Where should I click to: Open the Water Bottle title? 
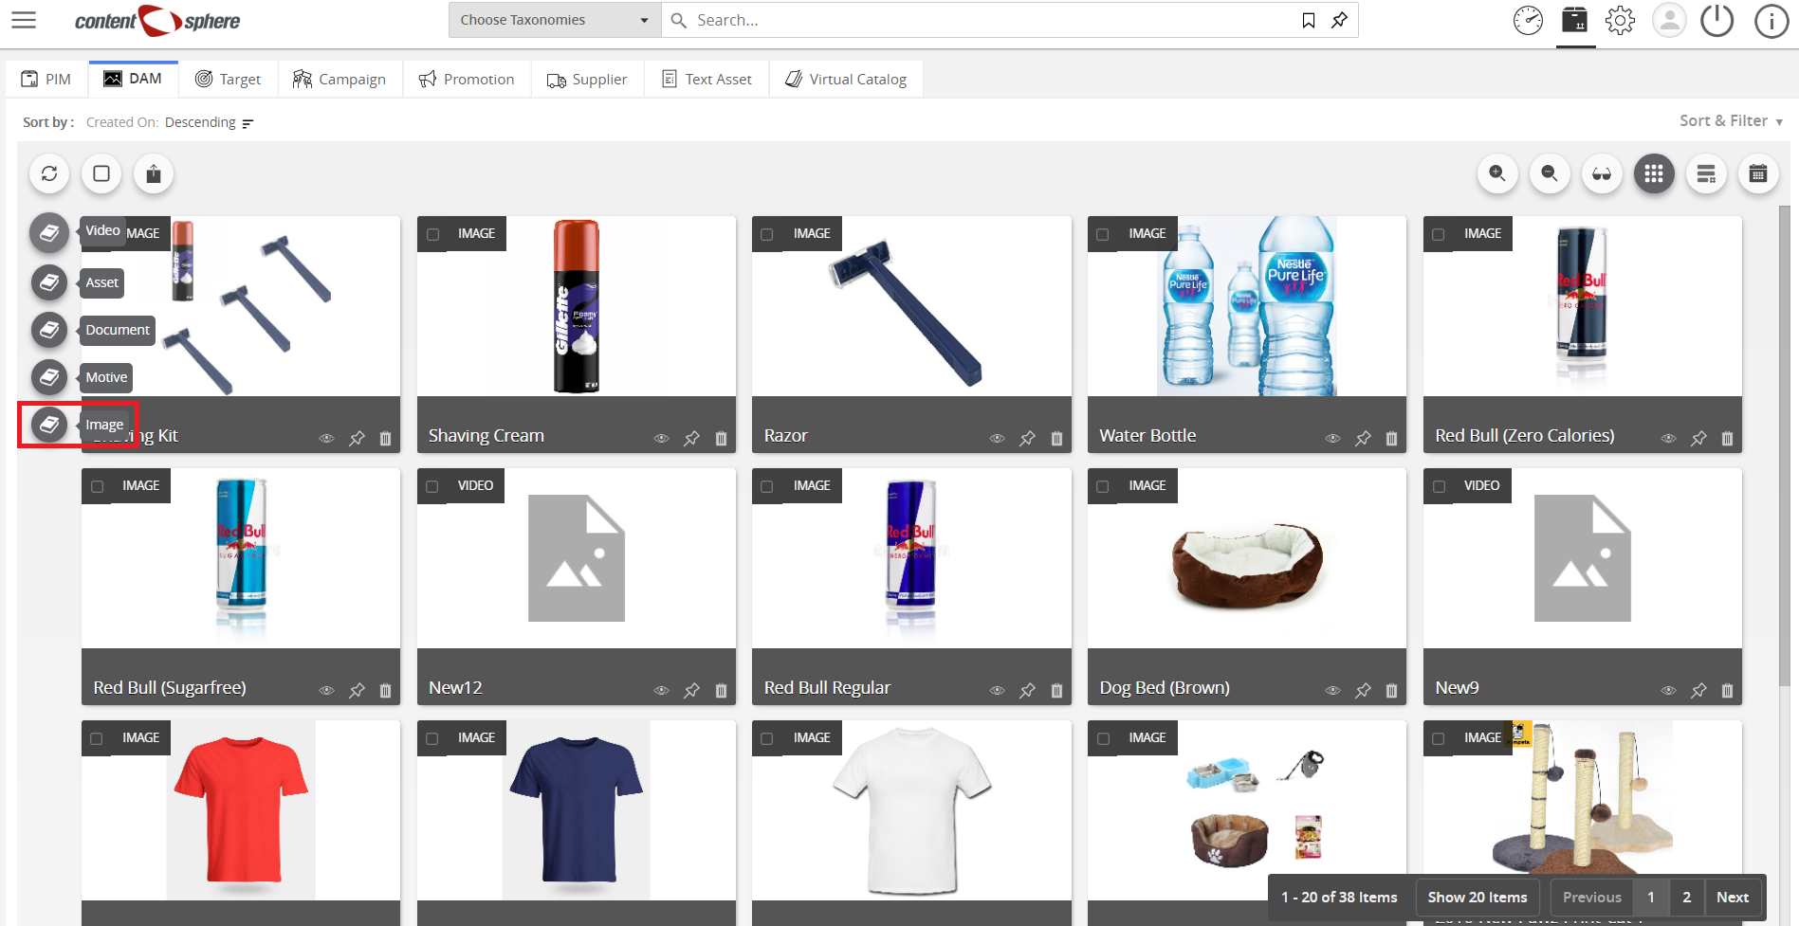[x=1147, y=435]
